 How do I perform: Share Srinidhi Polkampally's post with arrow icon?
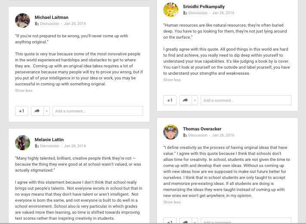tap(185, 100)
